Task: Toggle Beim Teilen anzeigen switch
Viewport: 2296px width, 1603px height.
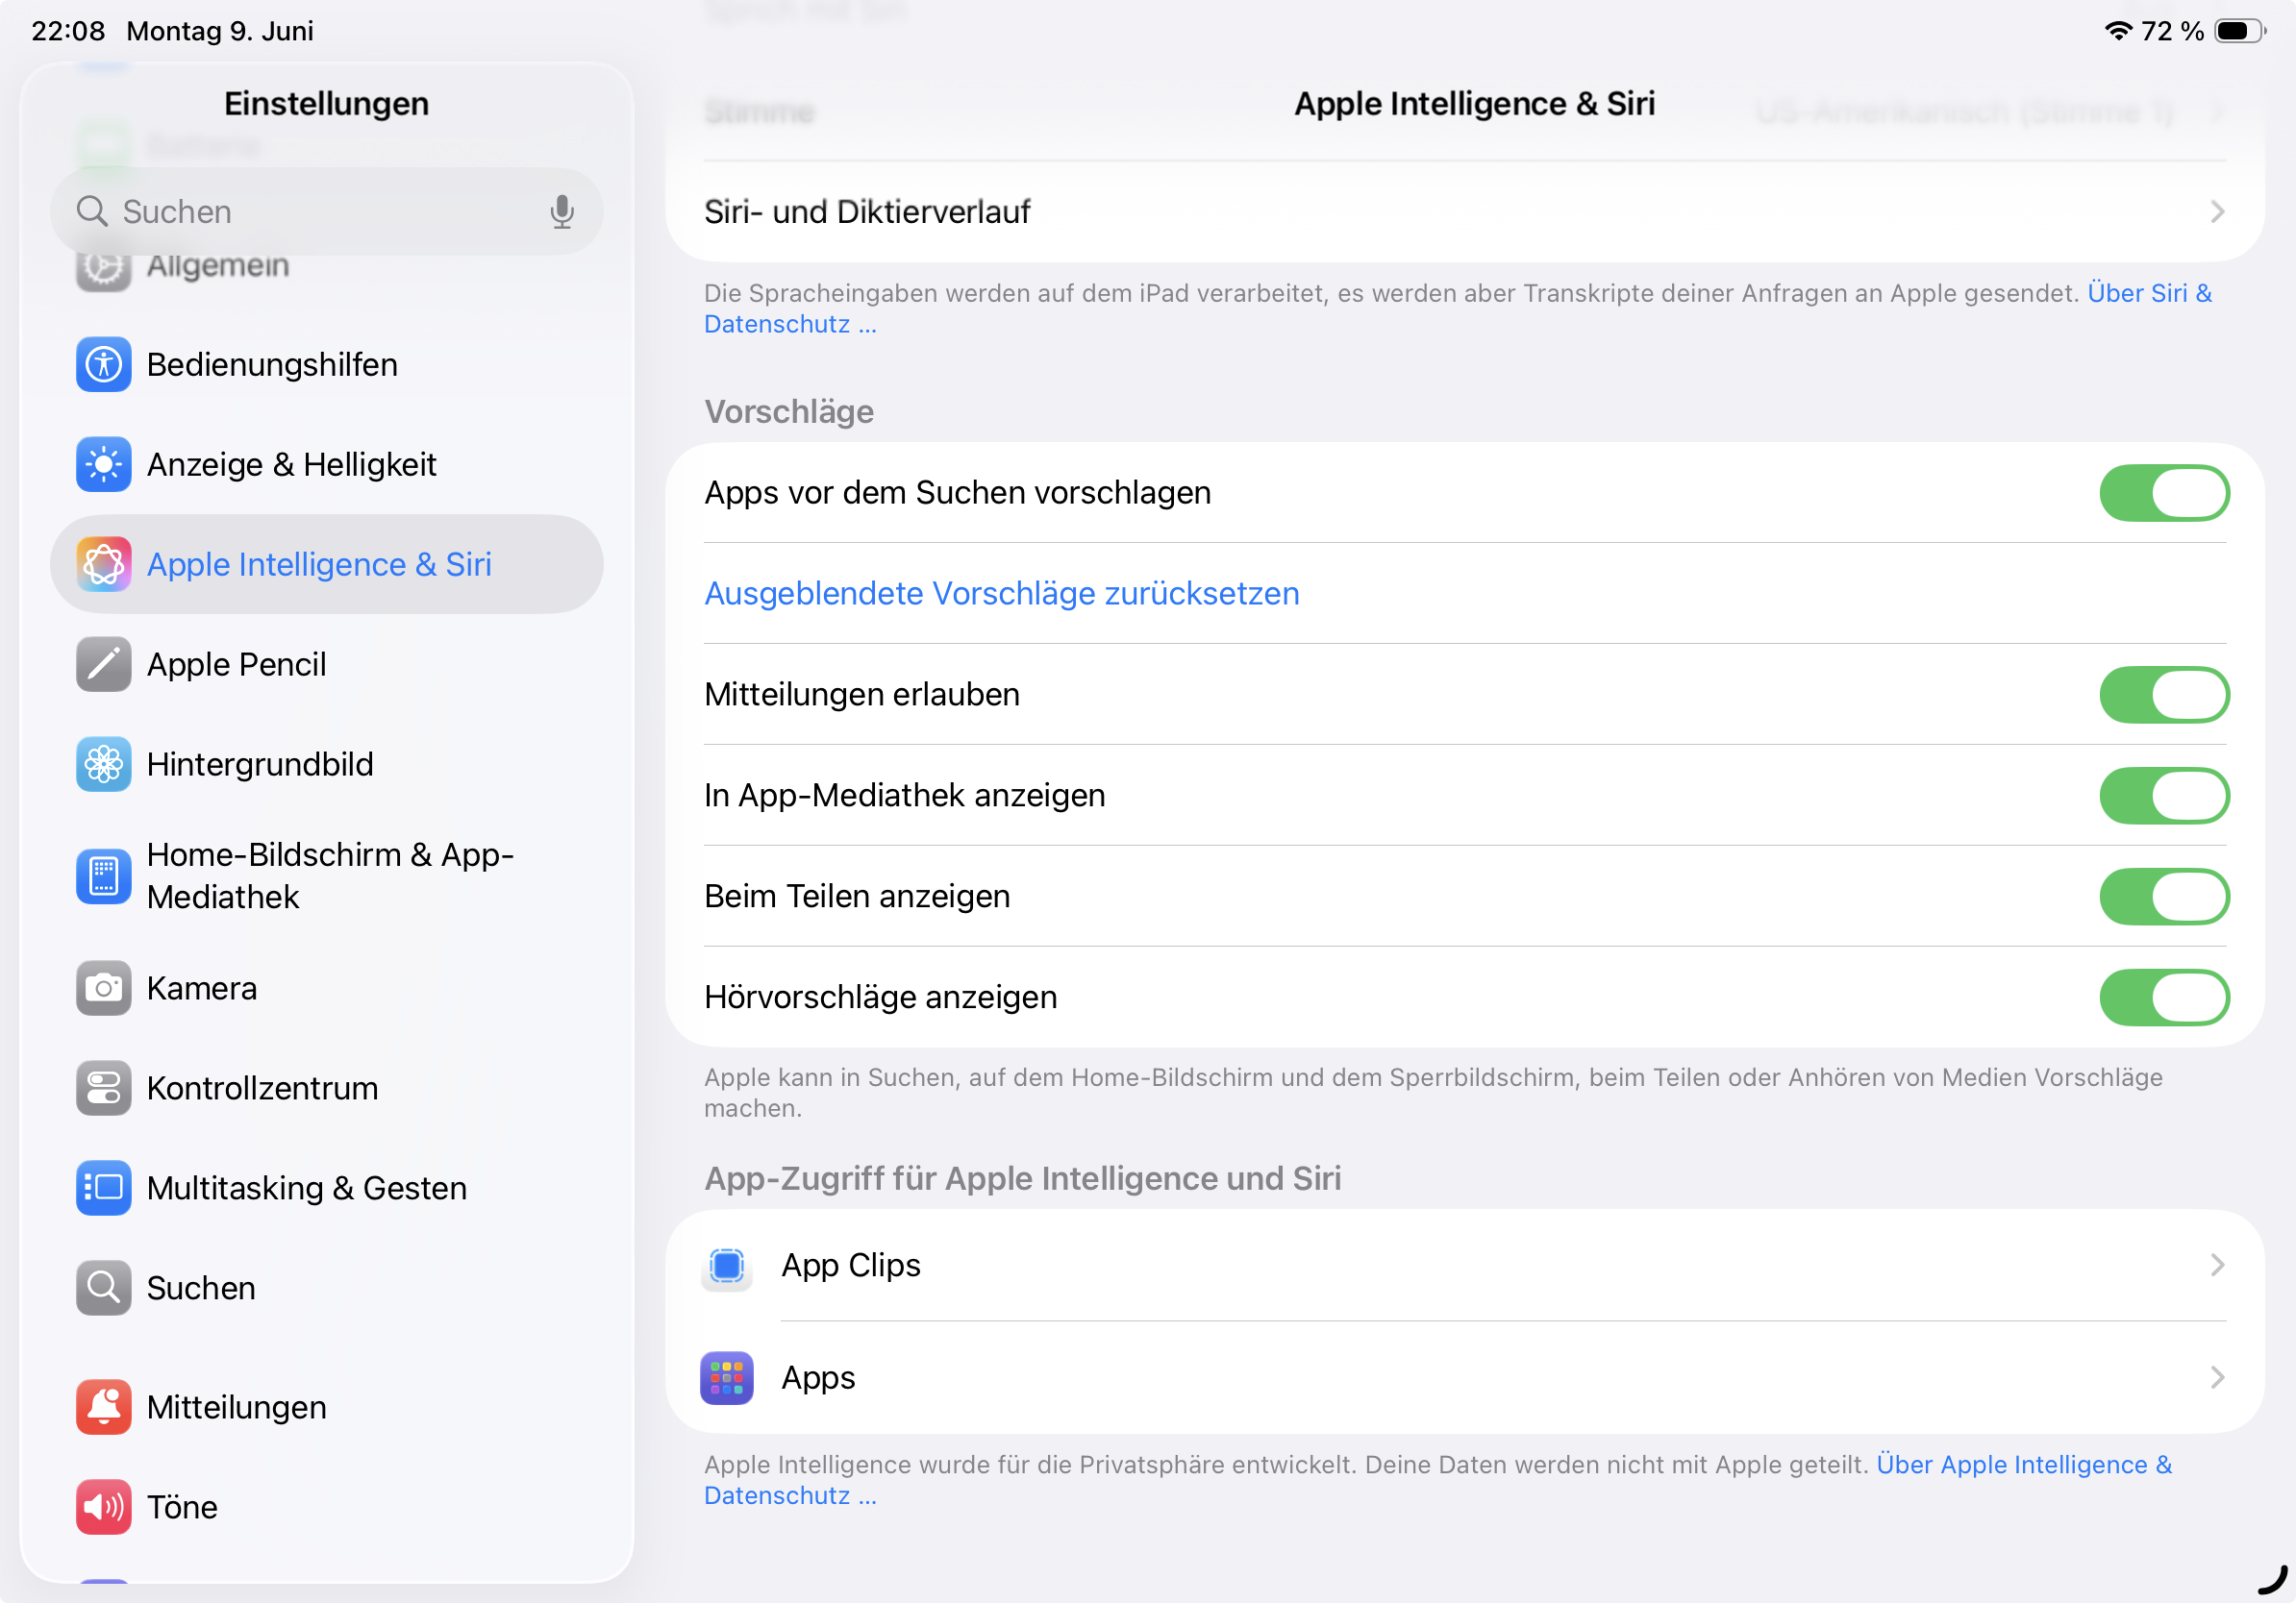Action: pos(2164,897)
